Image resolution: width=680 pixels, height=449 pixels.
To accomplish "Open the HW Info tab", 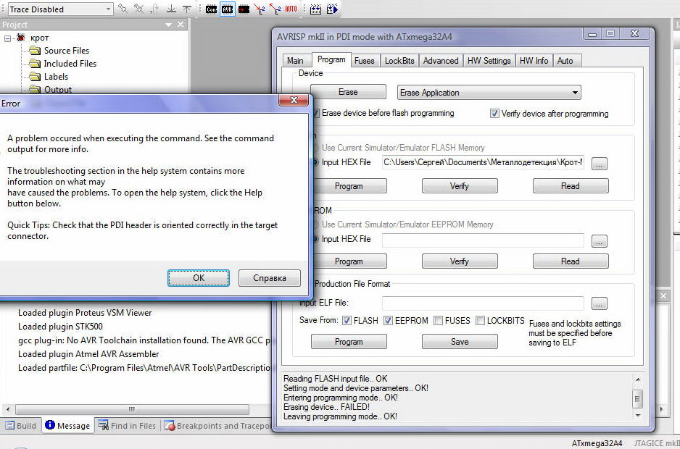I will 534,61.
